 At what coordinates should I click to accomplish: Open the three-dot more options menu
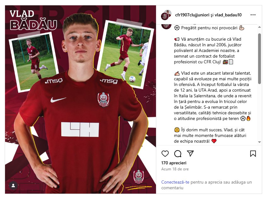[x=253, y=15]
